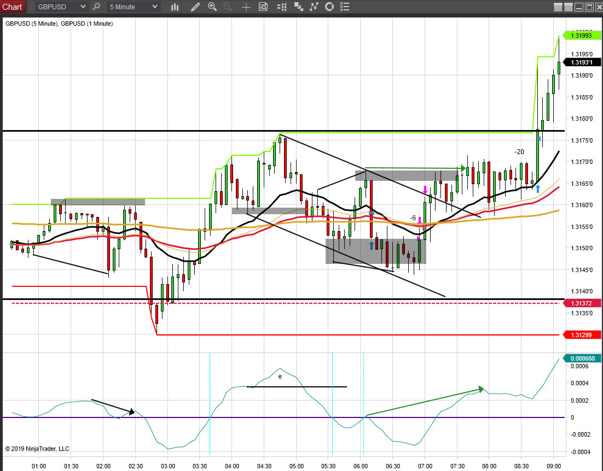The height and width of the screenshot is (471, 603).
Task: Click the red Chart title label
Action: point(12,7)
